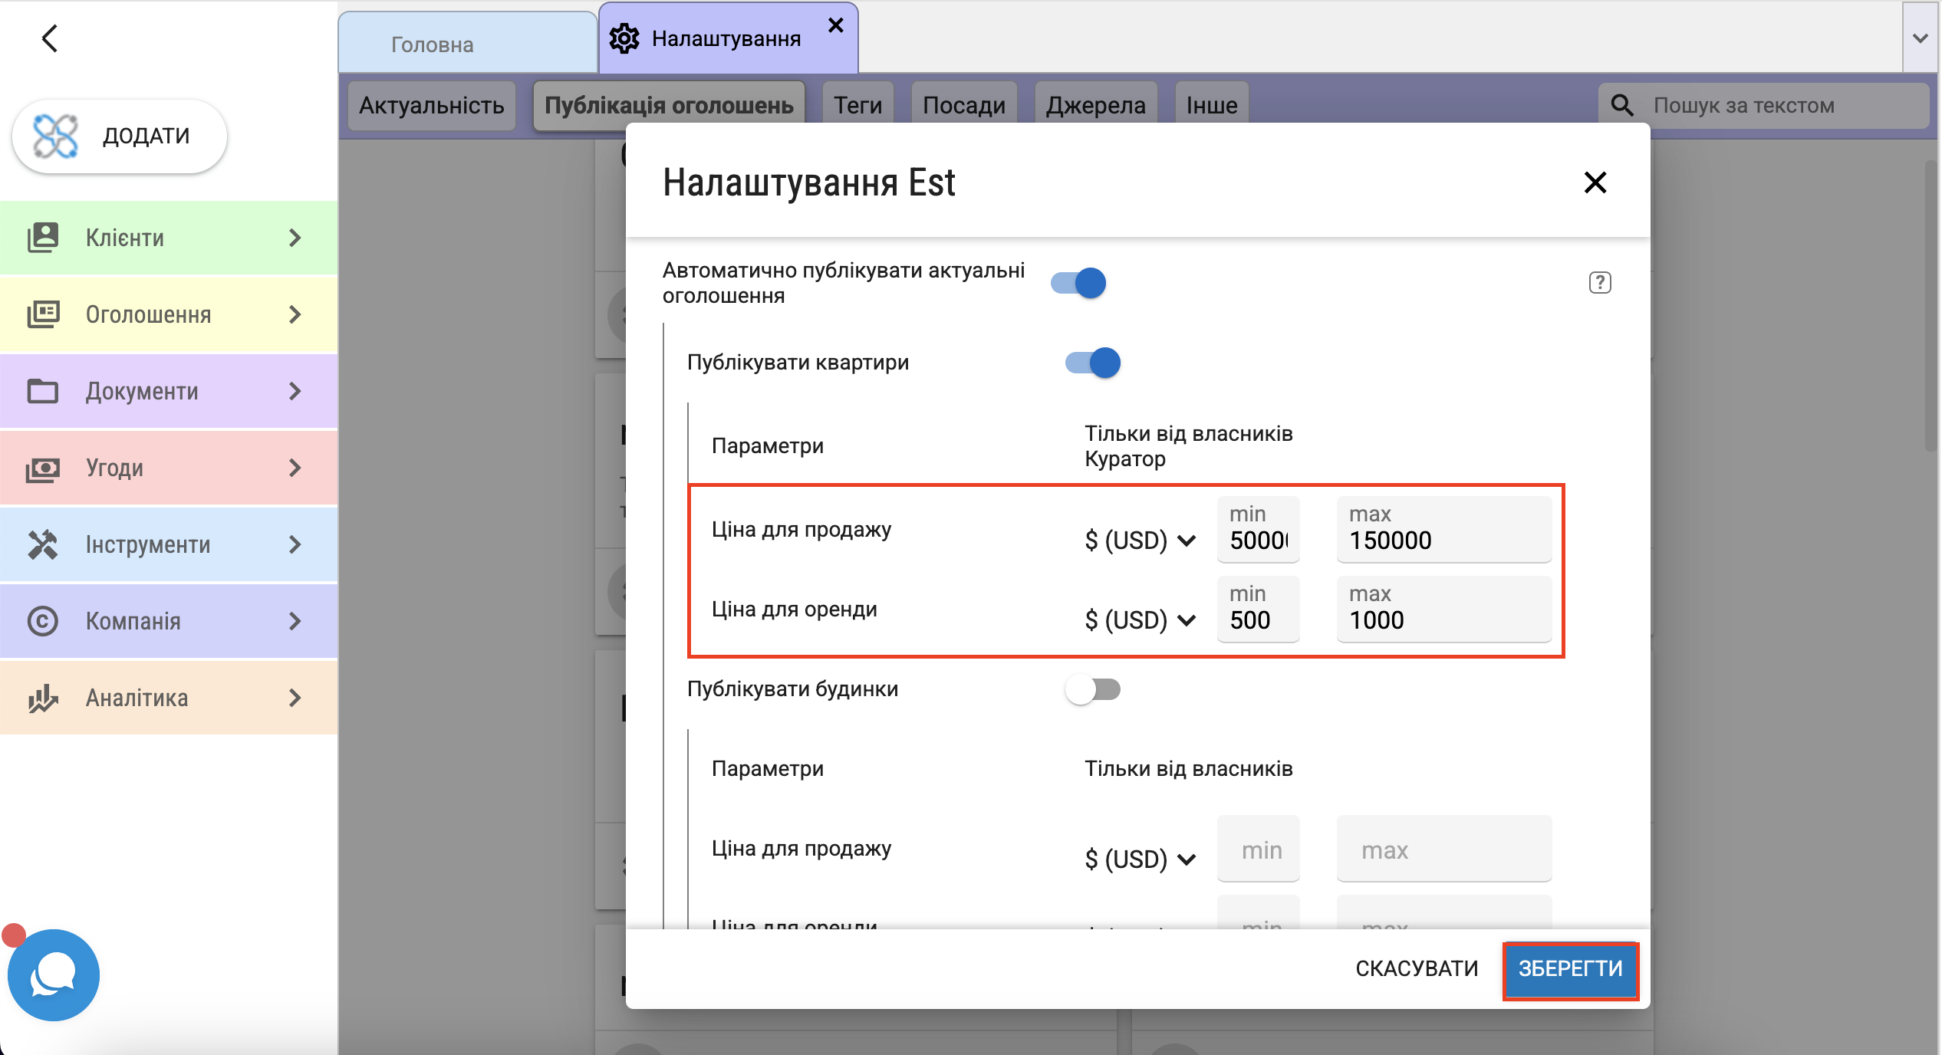1942x1055 pixels.
Task: Click the Інструменти tools icon
Action: (43, 544)
